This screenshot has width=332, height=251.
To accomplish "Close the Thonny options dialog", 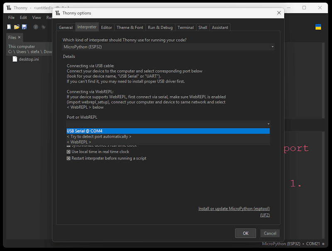I will (278, 13).
